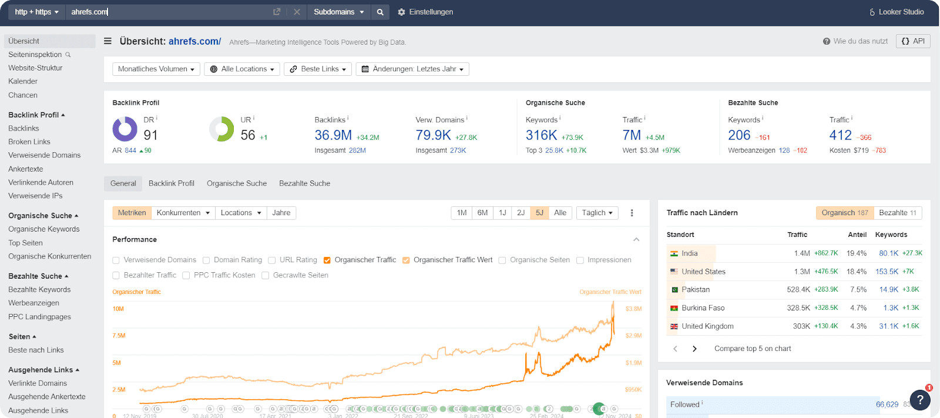The width and height of the screenshot is (940, 418).
Task: Select the Alle time range
Action: click(560, 213)
